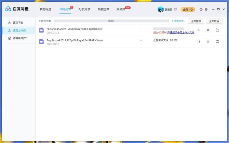Open the 功能宝箱 tab
229x143 pixels.
click(x=104, y=9)
